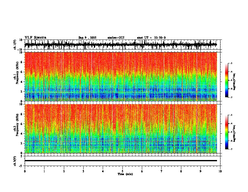Click the ch.3(V) axis label
Image resolution: width=248 pixels, height=192 pixels.
coord(15,161)
